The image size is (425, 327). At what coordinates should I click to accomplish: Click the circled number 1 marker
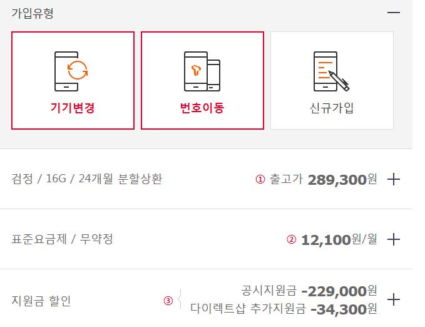coord(260,180)
